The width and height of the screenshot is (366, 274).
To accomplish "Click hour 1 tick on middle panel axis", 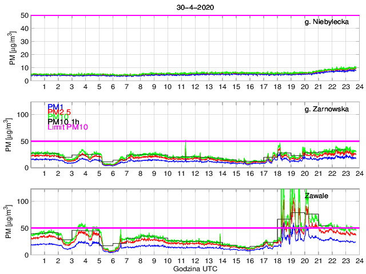I will point(44,174).
